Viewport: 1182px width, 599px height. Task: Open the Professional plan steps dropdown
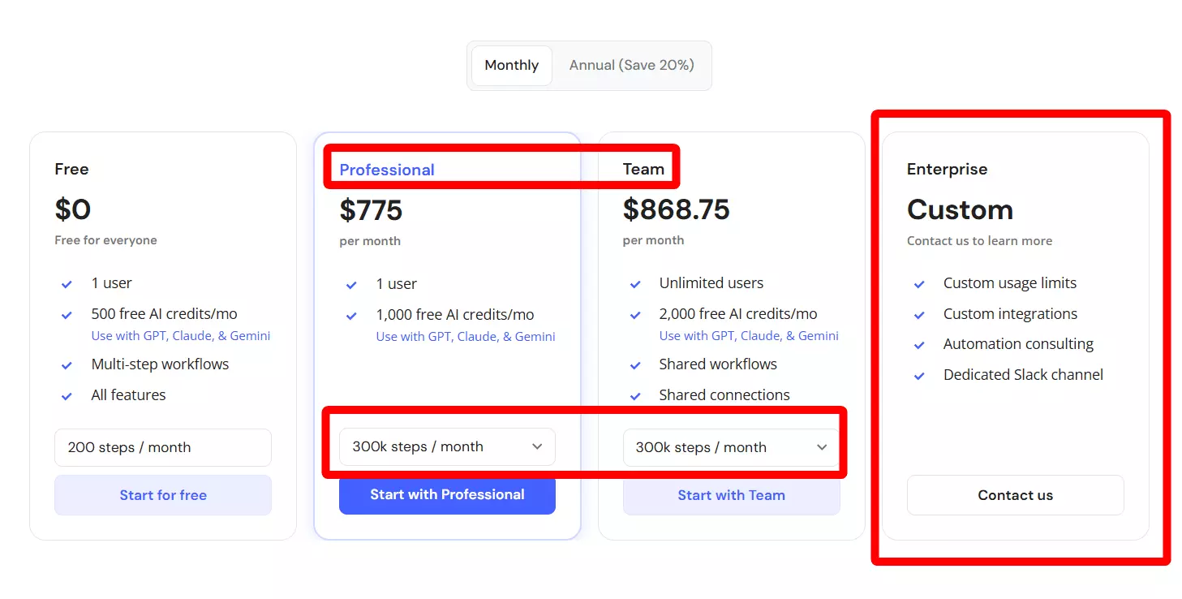[447, 447]
